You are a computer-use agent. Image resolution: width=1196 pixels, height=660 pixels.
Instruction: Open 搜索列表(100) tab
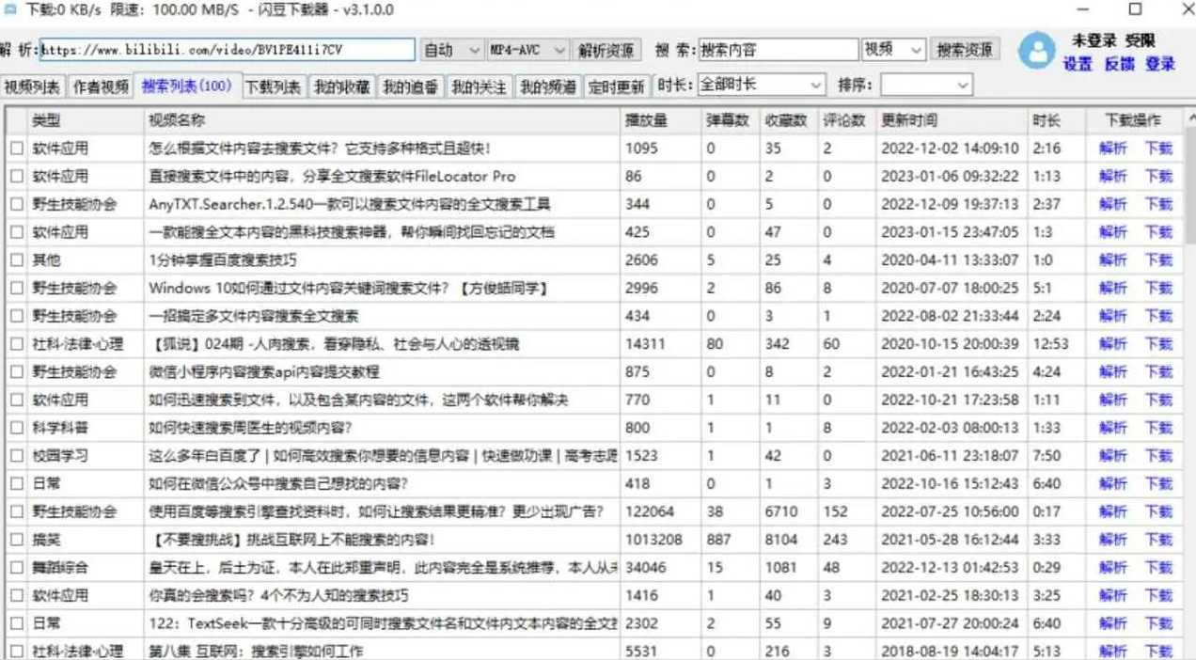pos(187,86)
